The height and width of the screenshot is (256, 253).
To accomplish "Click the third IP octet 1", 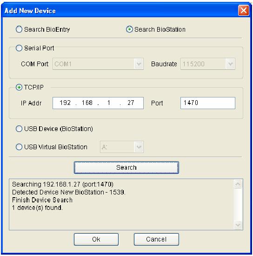I will [109, 103].
